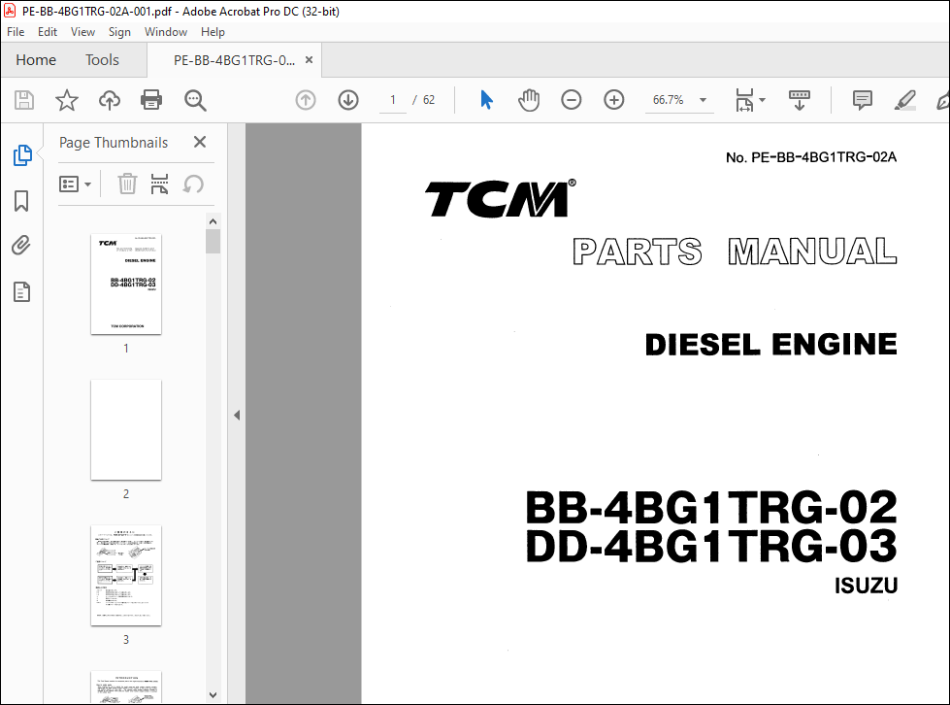950x705 pixels.
Task: Click the Save file icon
Action: 24,100
